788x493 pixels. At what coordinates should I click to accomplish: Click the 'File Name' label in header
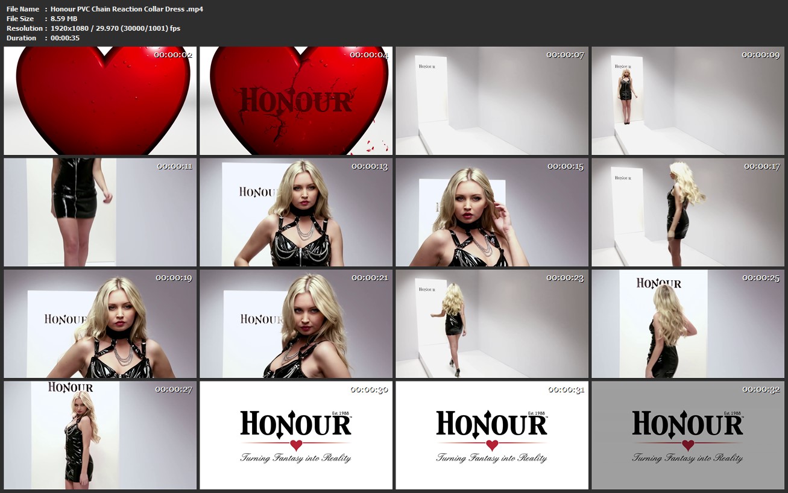(23, 9)
